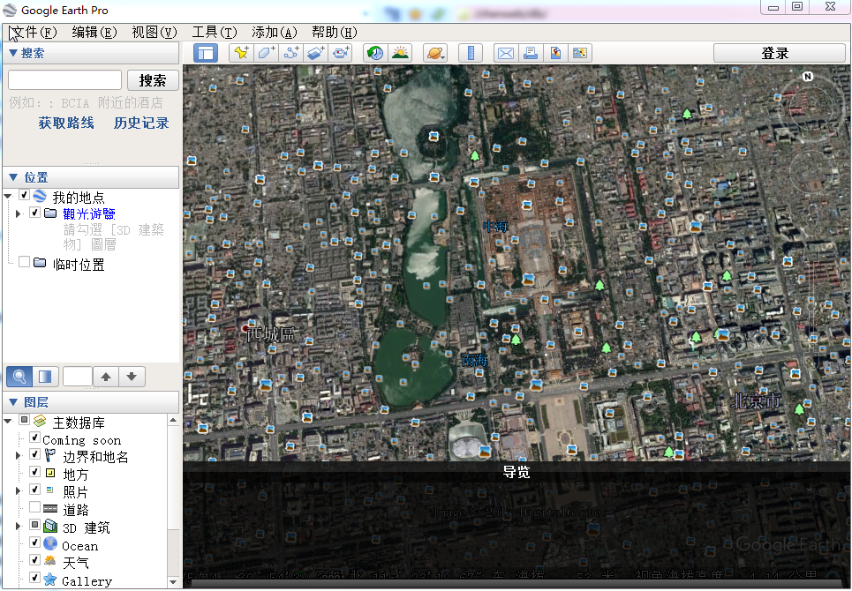
Task: Expand the 边界和地名 layer node
Action: point(18,455)
